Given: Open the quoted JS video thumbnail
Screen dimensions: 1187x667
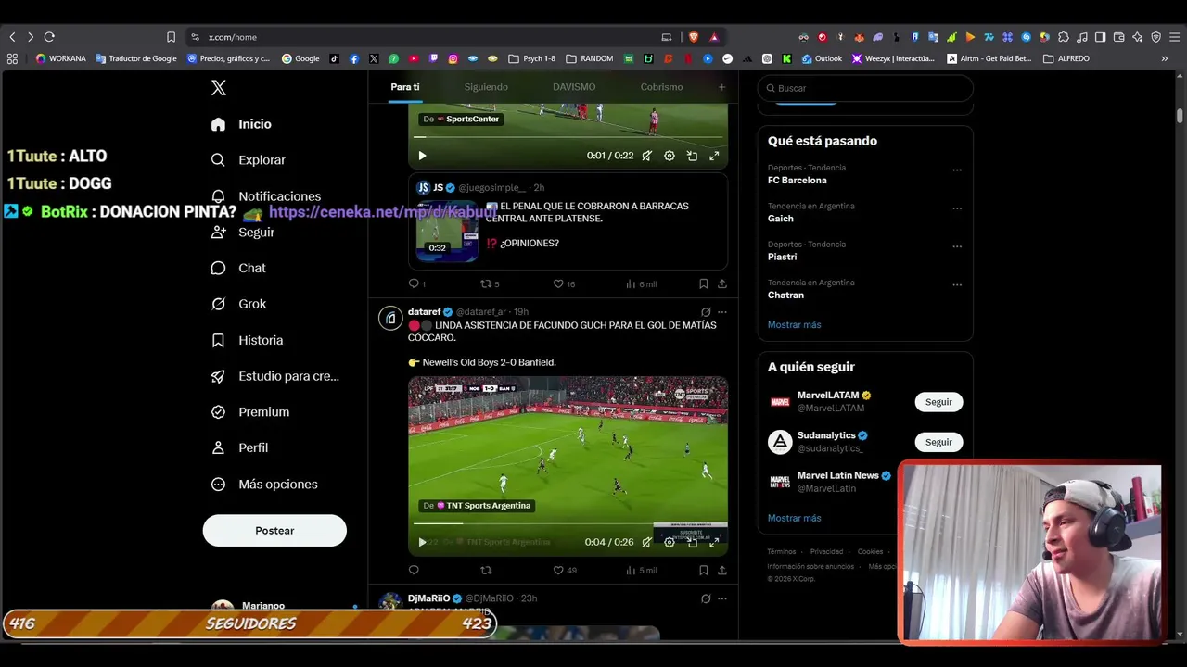Looking at the screenshot, I should click(x=447, y=231).
